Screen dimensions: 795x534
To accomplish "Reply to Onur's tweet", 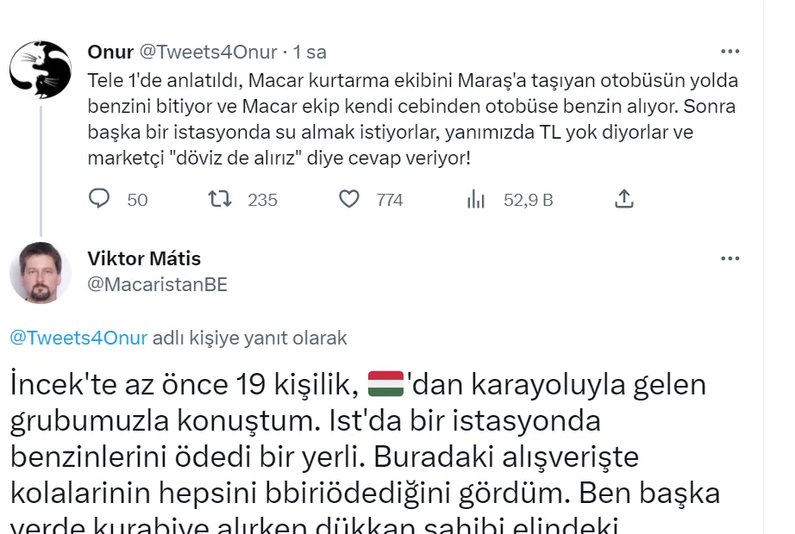I will [99, 199].
